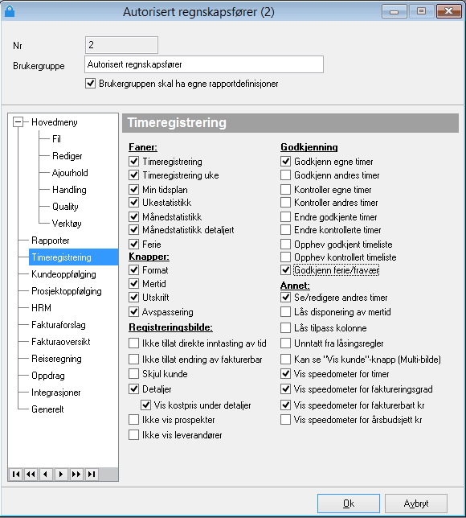466x518 pixels.
Task: Toggle the Min tidsplan checkbox
Action: (133, 189)
